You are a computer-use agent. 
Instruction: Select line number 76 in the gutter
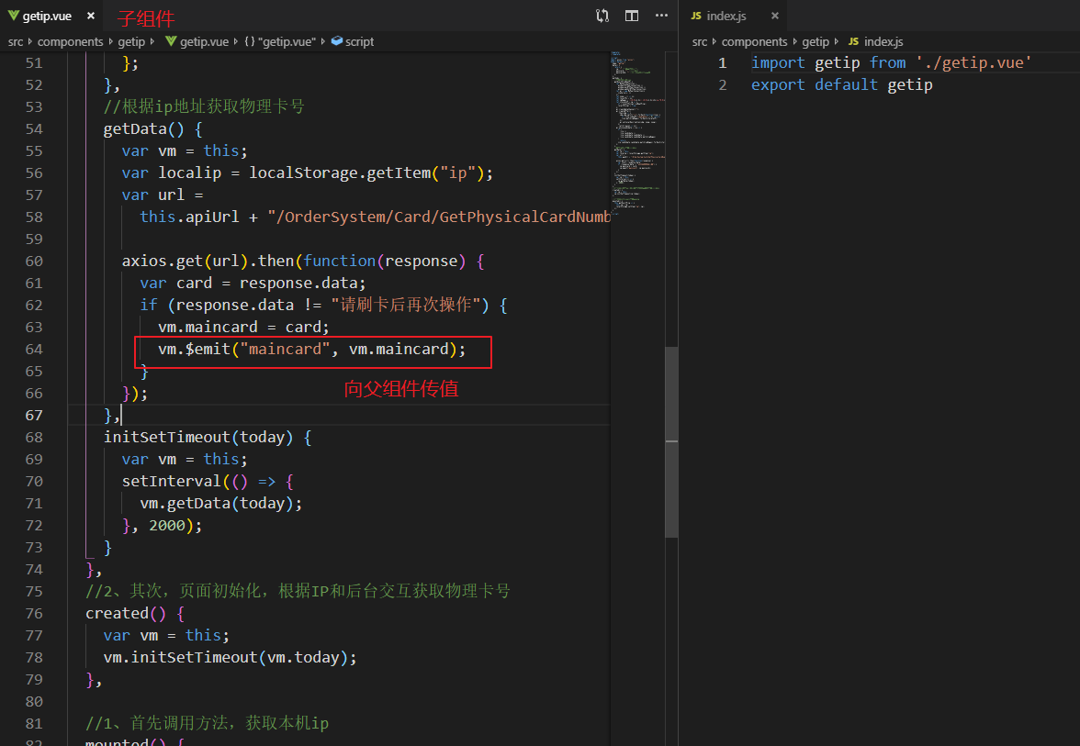coord(34,613)
